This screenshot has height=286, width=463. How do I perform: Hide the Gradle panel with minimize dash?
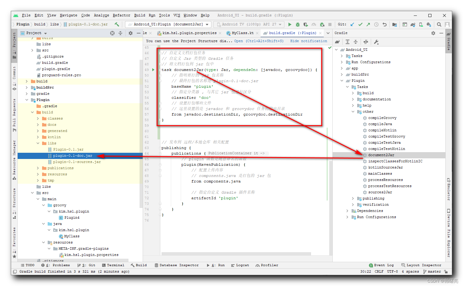[441, 33]
